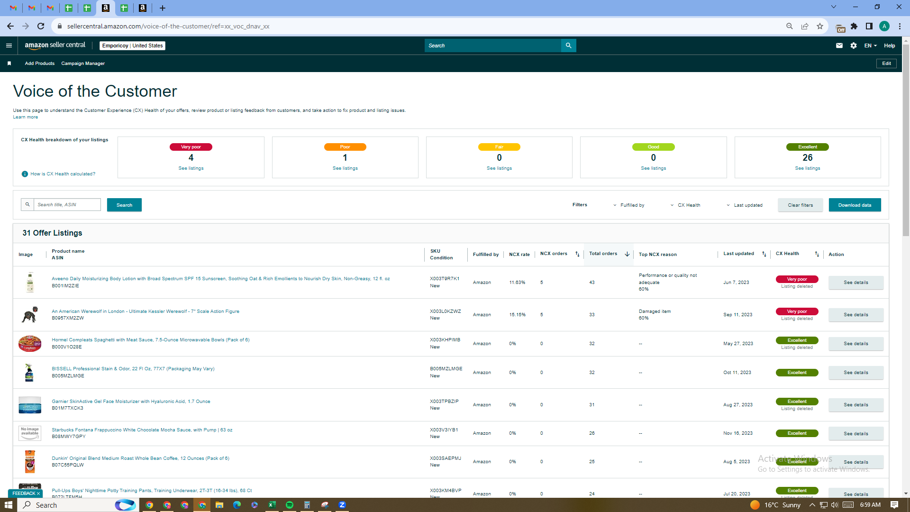Open See listings under Excellent
910x512 pixels.
pos(808,168)
